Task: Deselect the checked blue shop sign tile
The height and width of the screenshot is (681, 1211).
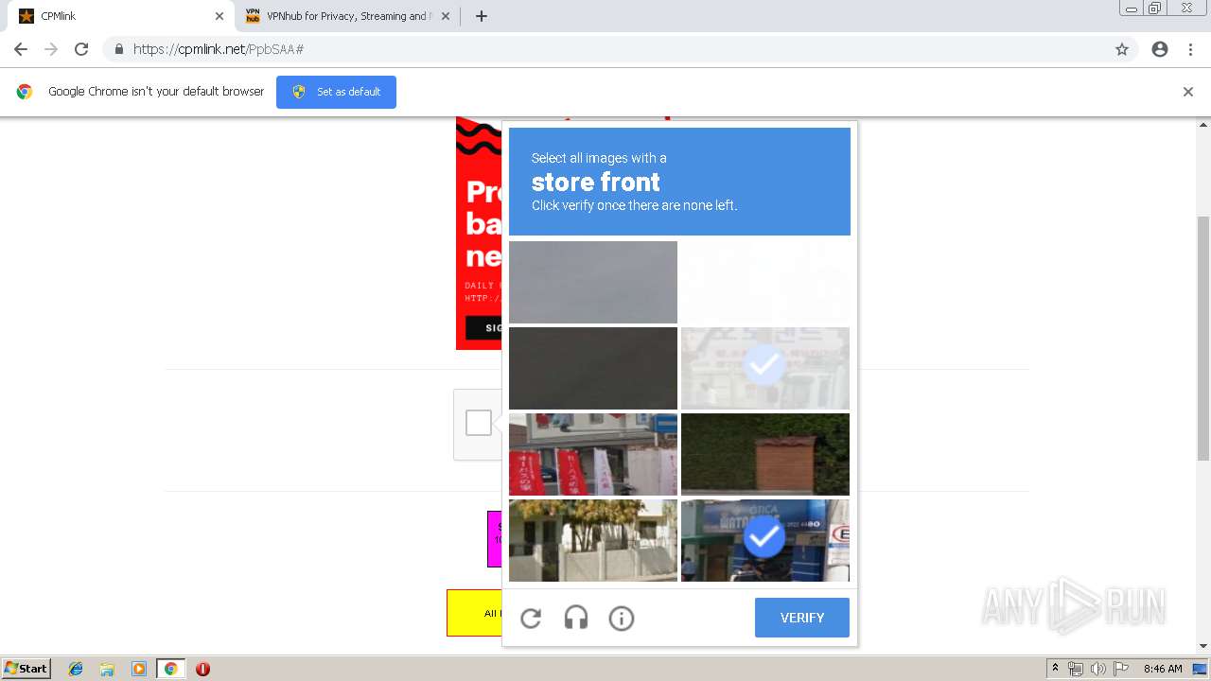Action: coord(765,540)
